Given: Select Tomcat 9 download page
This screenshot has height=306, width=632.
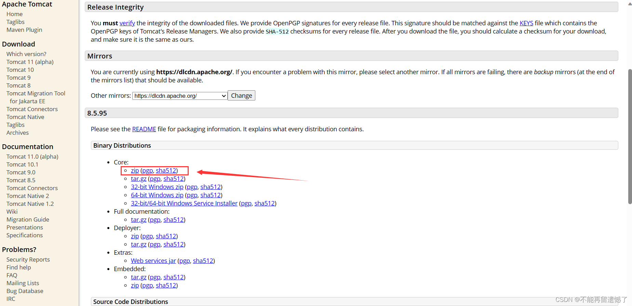Looking at the screenshot, I should click(18, 78).
